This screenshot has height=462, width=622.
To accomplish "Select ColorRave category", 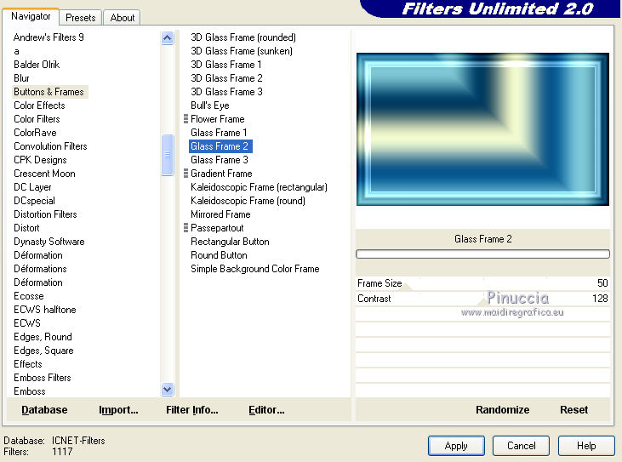I will pyautogui.click(x=35, y=133).
